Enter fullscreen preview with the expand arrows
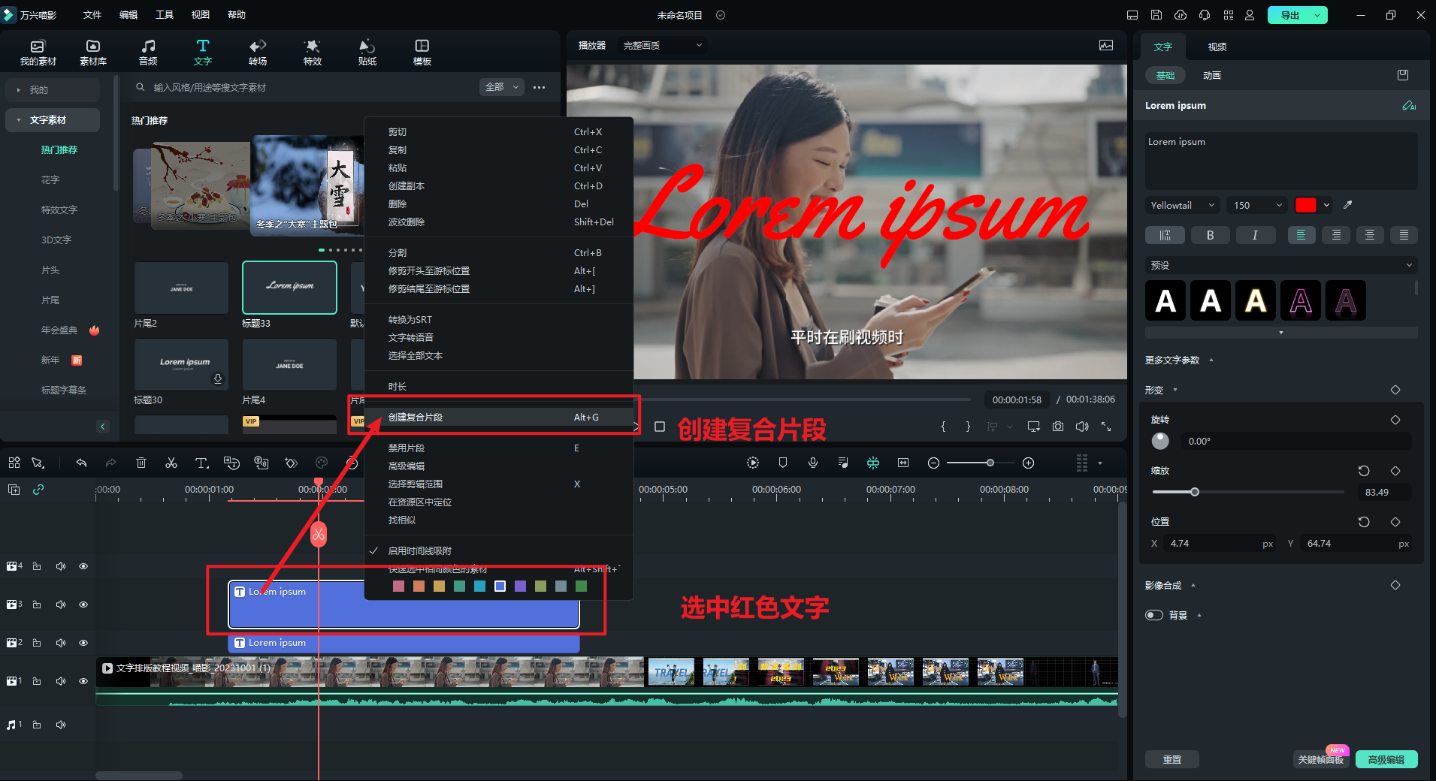This screenshot has height=781, width=1436. click(1106, 427)
